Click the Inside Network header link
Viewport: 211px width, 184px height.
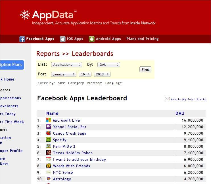pos(143,23)
